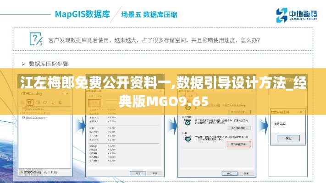326x183 pixels.
Task: Expand the MapGISLocalPlus tree node
Action: tap(21, 113)
